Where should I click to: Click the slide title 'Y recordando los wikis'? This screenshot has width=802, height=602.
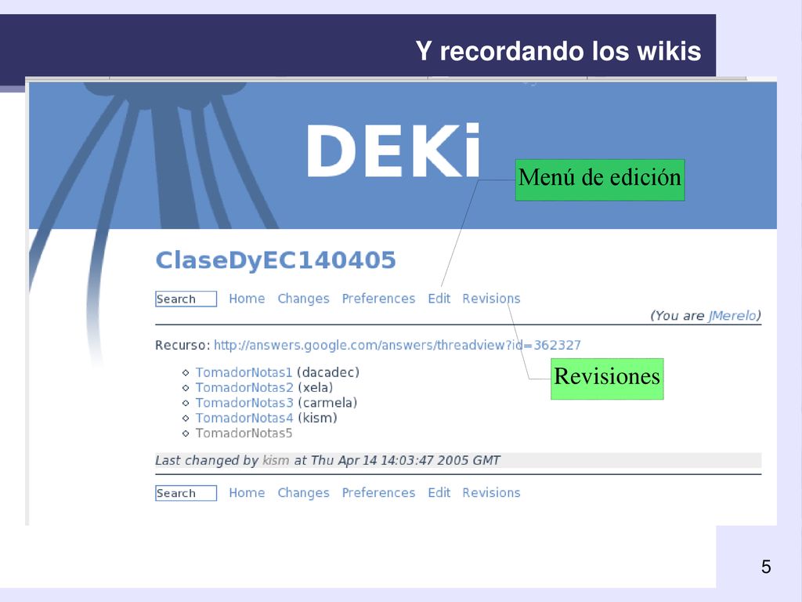(558, 51)
